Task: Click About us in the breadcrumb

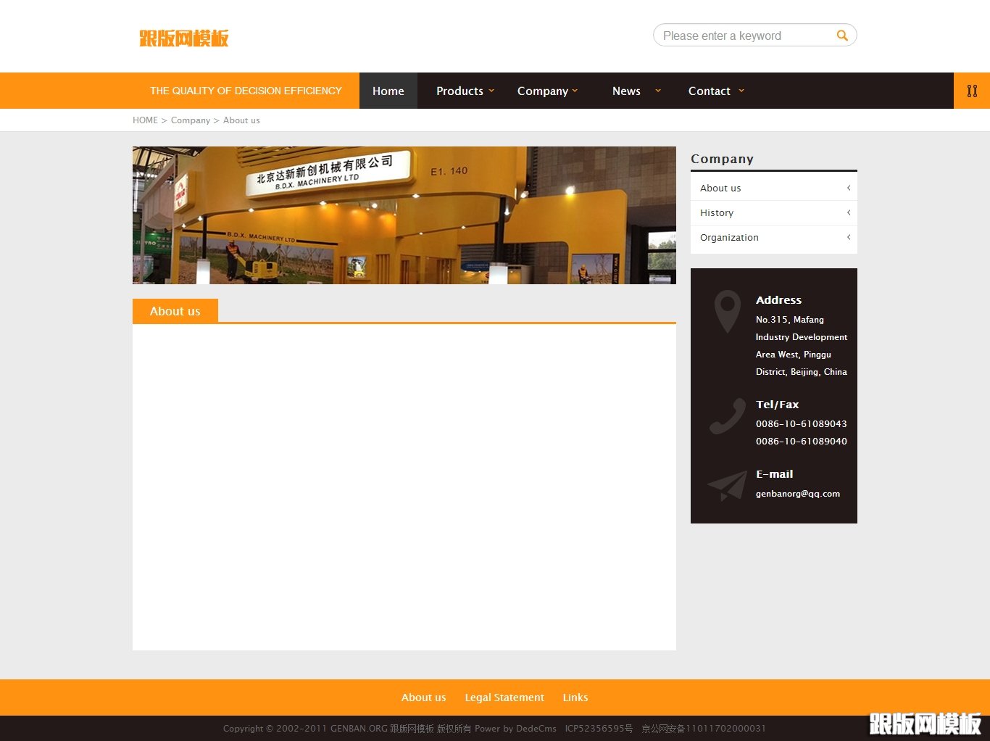Action: pos(241,120)
